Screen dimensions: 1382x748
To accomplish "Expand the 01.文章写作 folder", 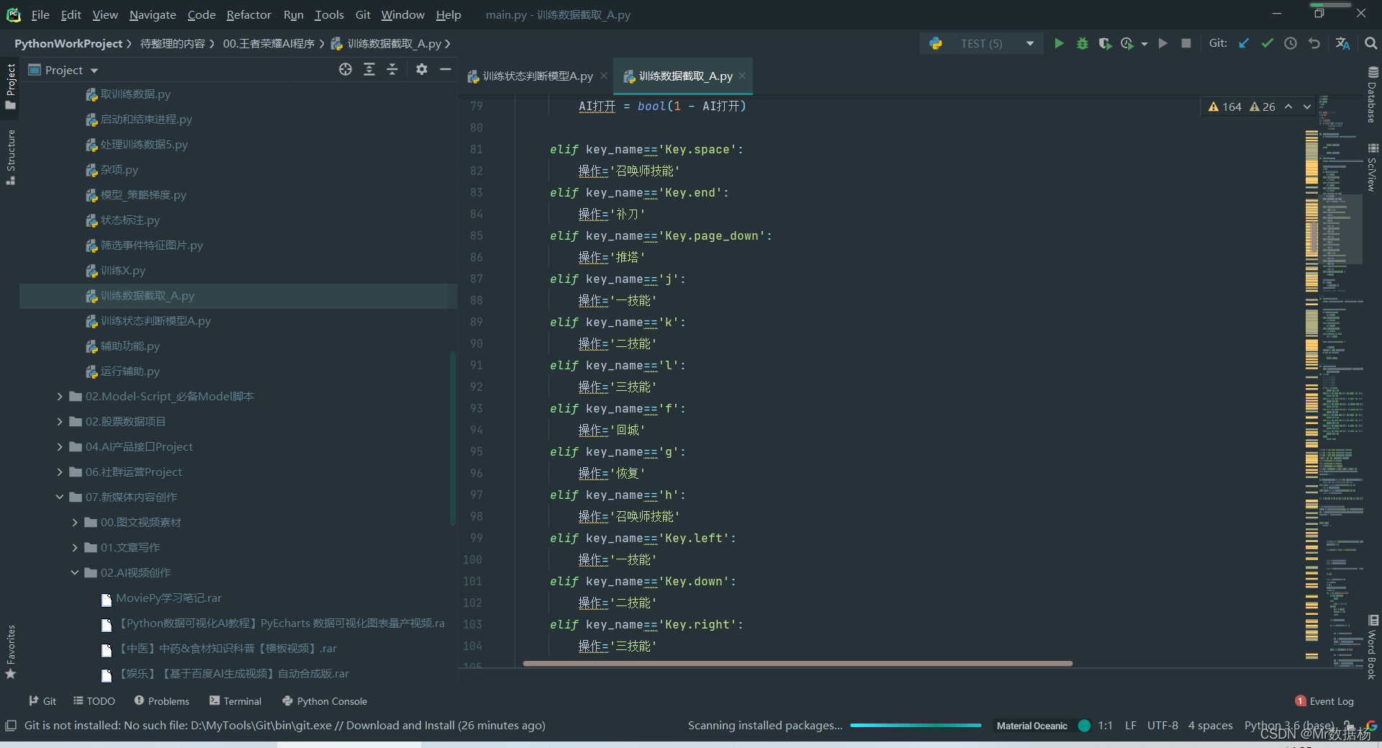I will coord(75,547).
